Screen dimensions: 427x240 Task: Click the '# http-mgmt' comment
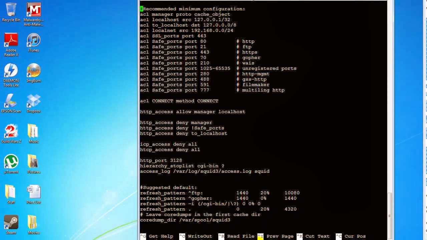(253, 74)
